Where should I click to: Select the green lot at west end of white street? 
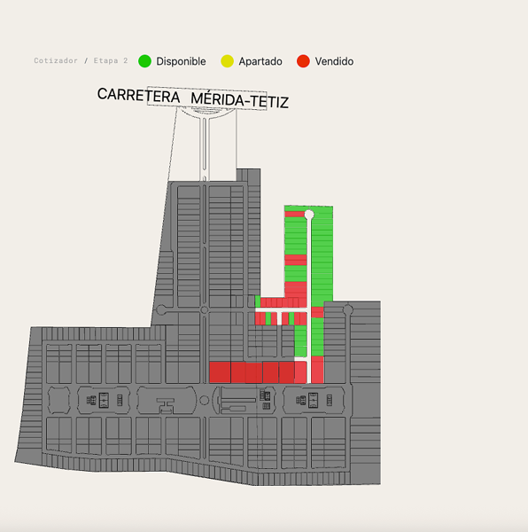pyautogui.click(x=258, y=301)
